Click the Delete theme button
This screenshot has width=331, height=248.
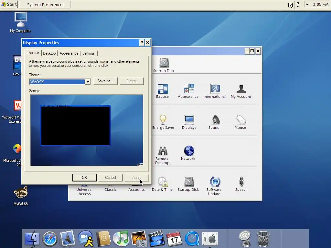[x=132, y=81]
